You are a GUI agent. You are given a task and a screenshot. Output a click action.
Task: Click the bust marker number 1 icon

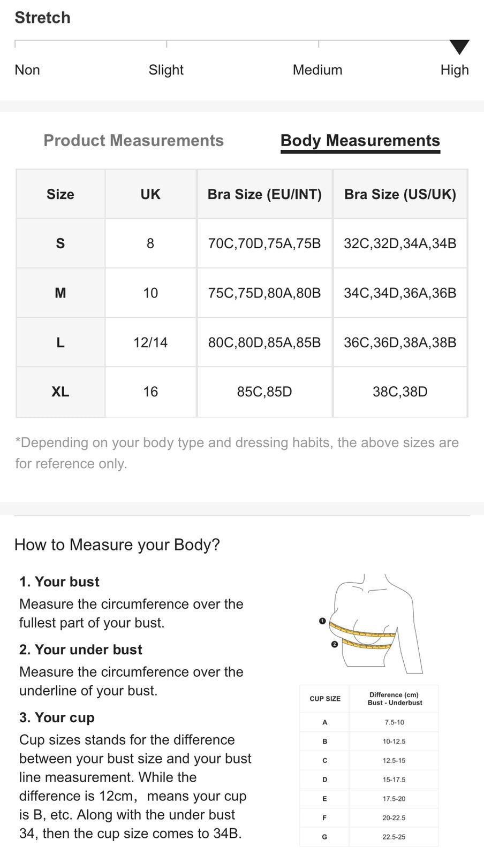coord(322,621)
